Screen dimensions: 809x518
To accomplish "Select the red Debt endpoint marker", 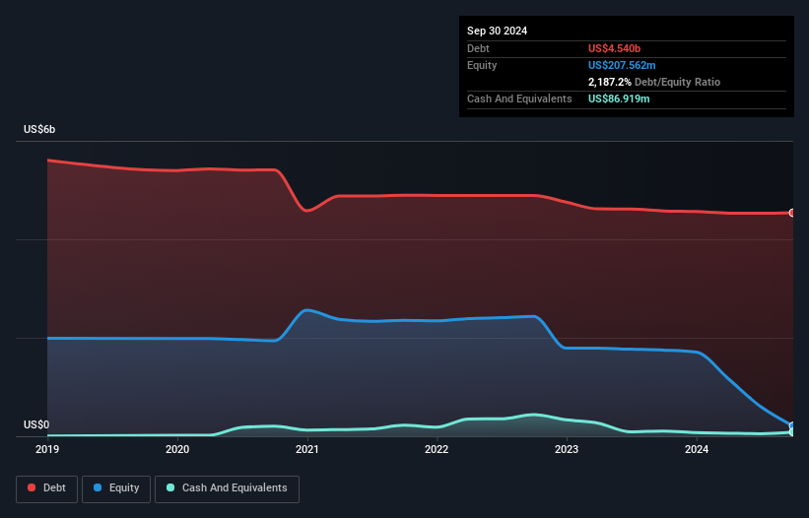I will (x=792, y=213).
